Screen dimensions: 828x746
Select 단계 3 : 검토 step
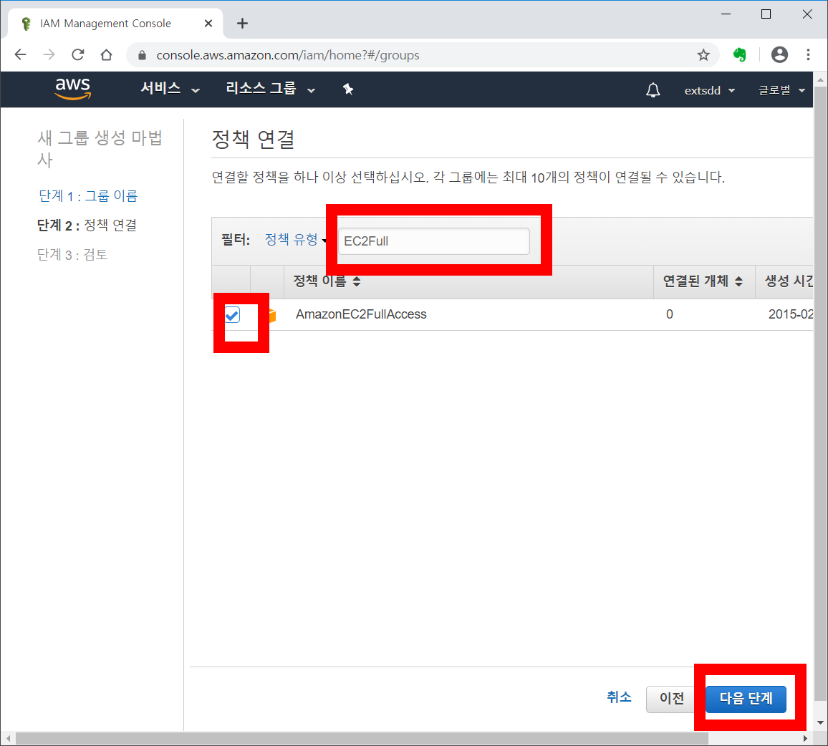coord(72,254)
